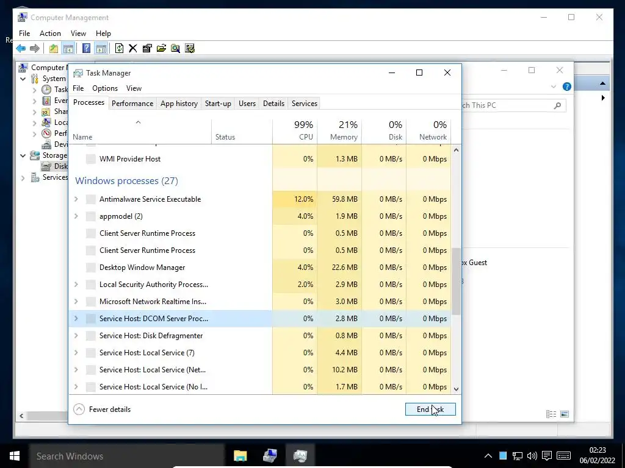The height and width of the screenshot is (468, 625).
Task: Click the Properties toolbar icon
Action: (x=147, y=49)
